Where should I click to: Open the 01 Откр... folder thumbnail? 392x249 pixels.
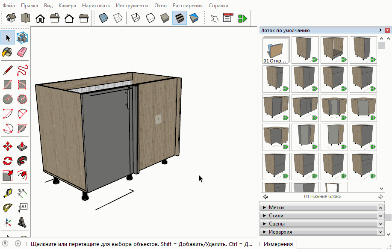(x=275, y=50)
